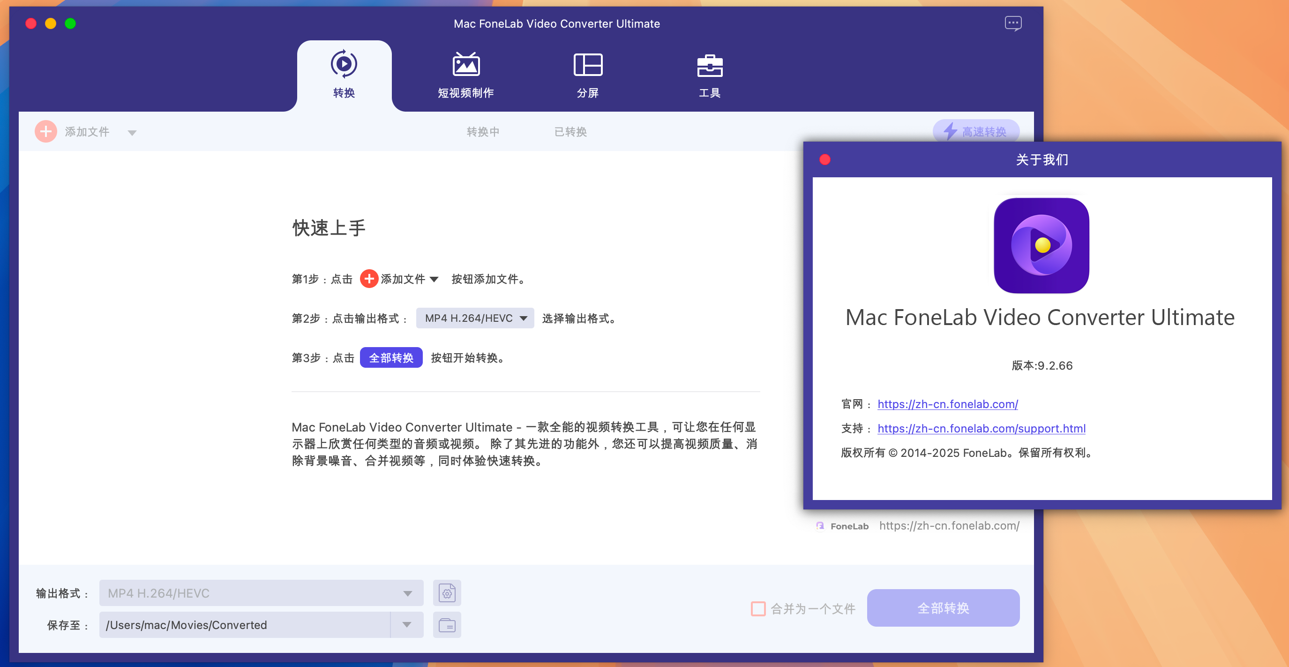Viewport: 1289px width, 667px height.
Task: Show the 转换中 converting list
Action: point(483,132)
